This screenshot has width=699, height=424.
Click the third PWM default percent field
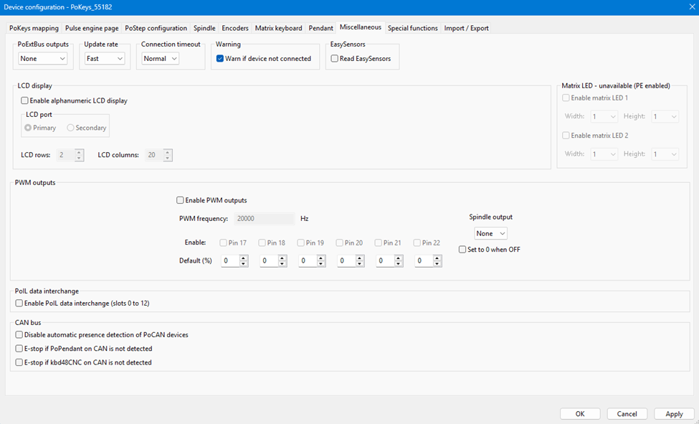(305, 261)
